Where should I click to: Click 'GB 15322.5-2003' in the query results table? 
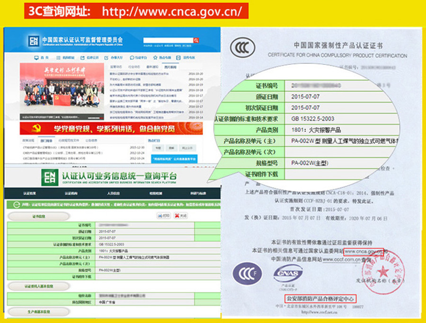click(112, 244)
